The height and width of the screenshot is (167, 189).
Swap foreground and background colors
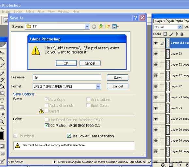[x=2, y=129]
